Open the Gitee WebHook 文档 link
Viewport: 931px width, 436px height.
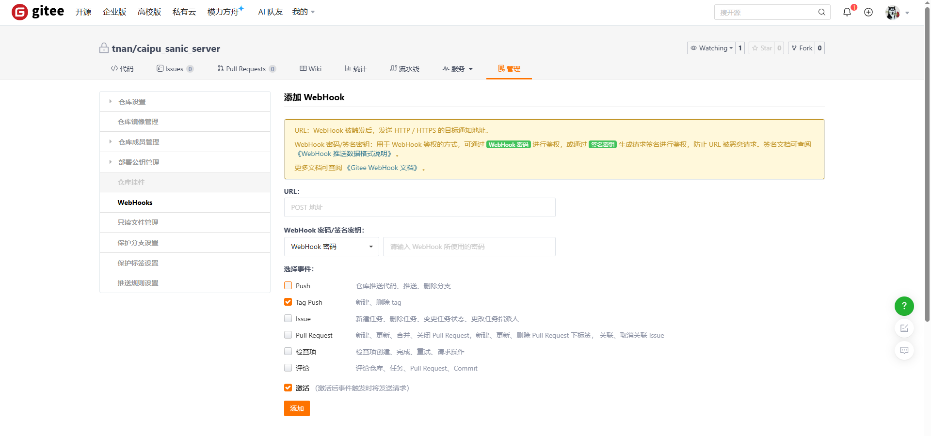[x=383, y=168]
